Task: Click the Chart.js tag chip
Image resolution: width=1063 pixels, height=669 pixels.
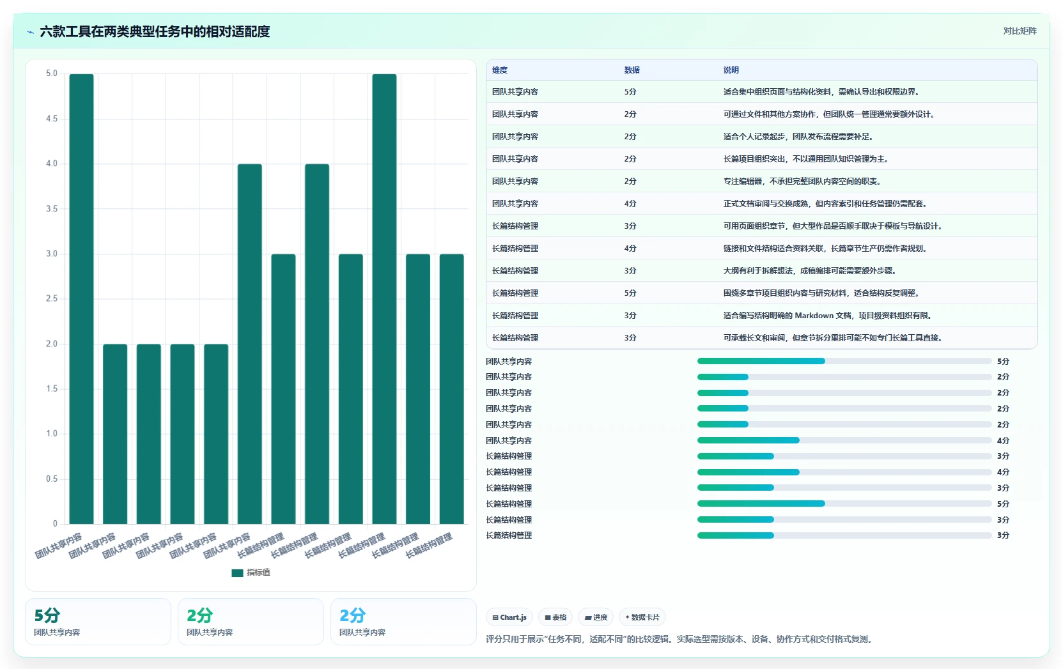Action: (x=509, y=617)
